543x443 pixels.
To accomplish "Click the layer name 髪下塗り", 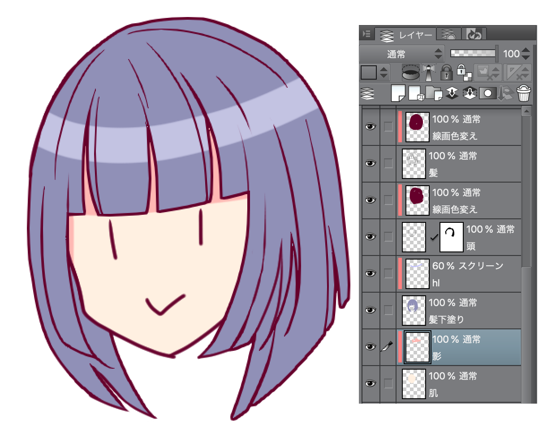I will tap(446, 319).
